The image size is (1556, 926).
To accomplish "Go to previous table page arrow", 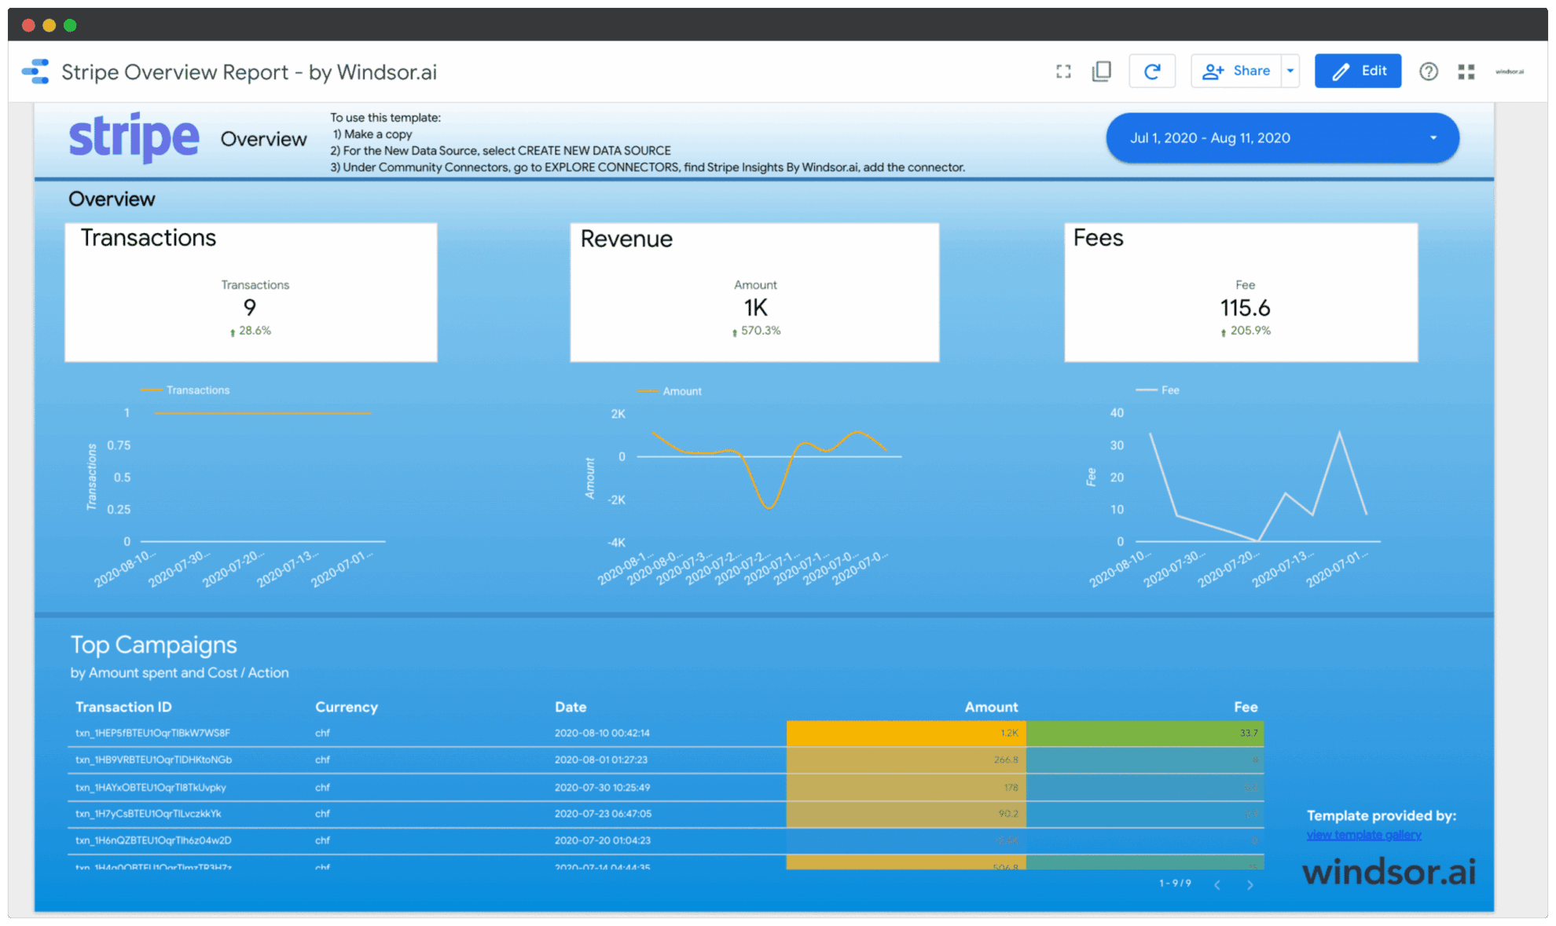I will click(1217, 885).
